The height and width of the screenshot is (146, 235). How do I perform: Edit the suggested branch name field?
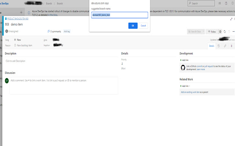(119, 15)
